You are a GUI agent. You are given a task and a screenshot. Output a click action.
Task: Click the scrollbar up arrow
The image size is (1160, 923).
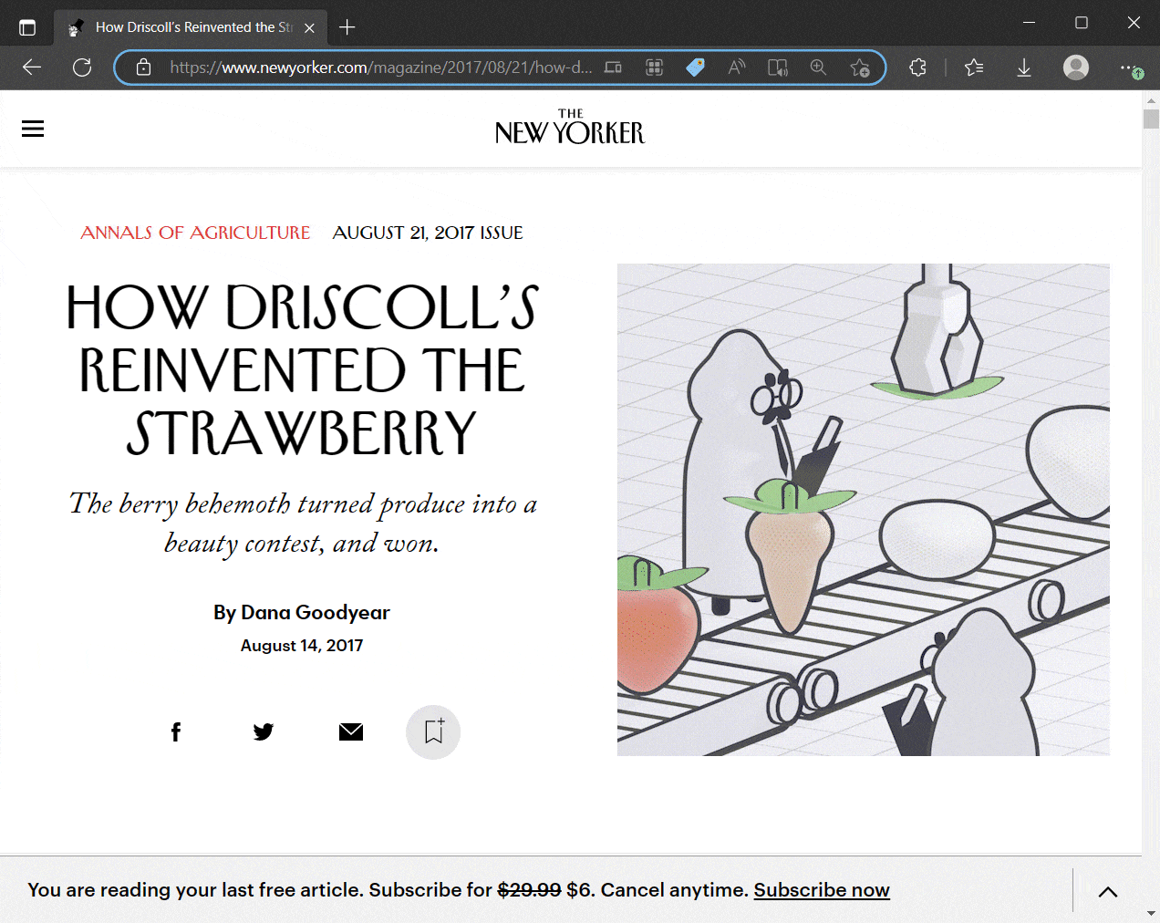(x=1151, y=99)
